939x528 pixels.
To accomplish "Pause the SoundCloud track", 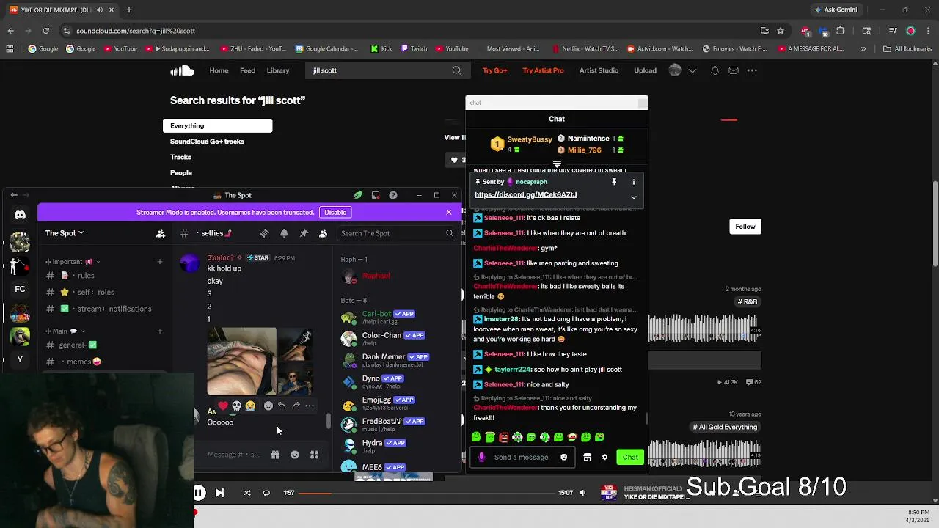I will [199, 493].
